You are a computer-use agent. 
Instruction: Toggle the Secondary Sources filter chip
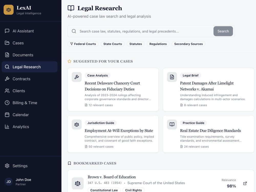pos(188,44)
